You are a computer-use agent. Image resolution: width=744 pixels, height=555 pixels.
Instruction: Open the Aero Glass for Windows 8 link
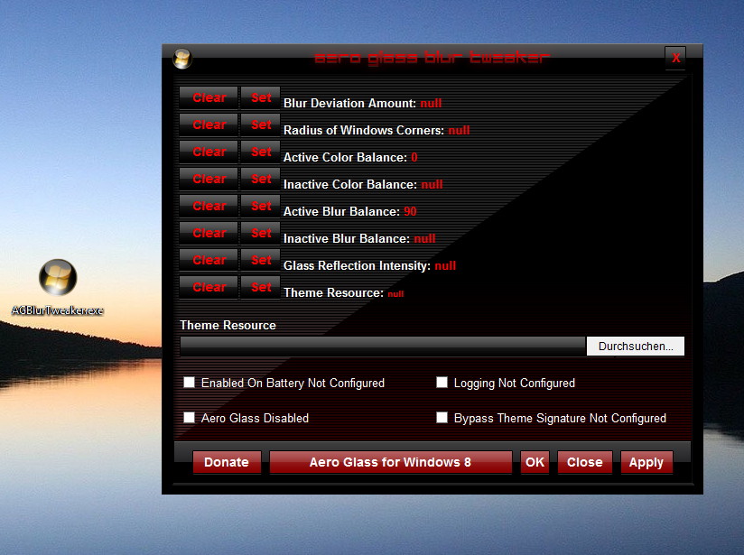(x=390, y=462)
